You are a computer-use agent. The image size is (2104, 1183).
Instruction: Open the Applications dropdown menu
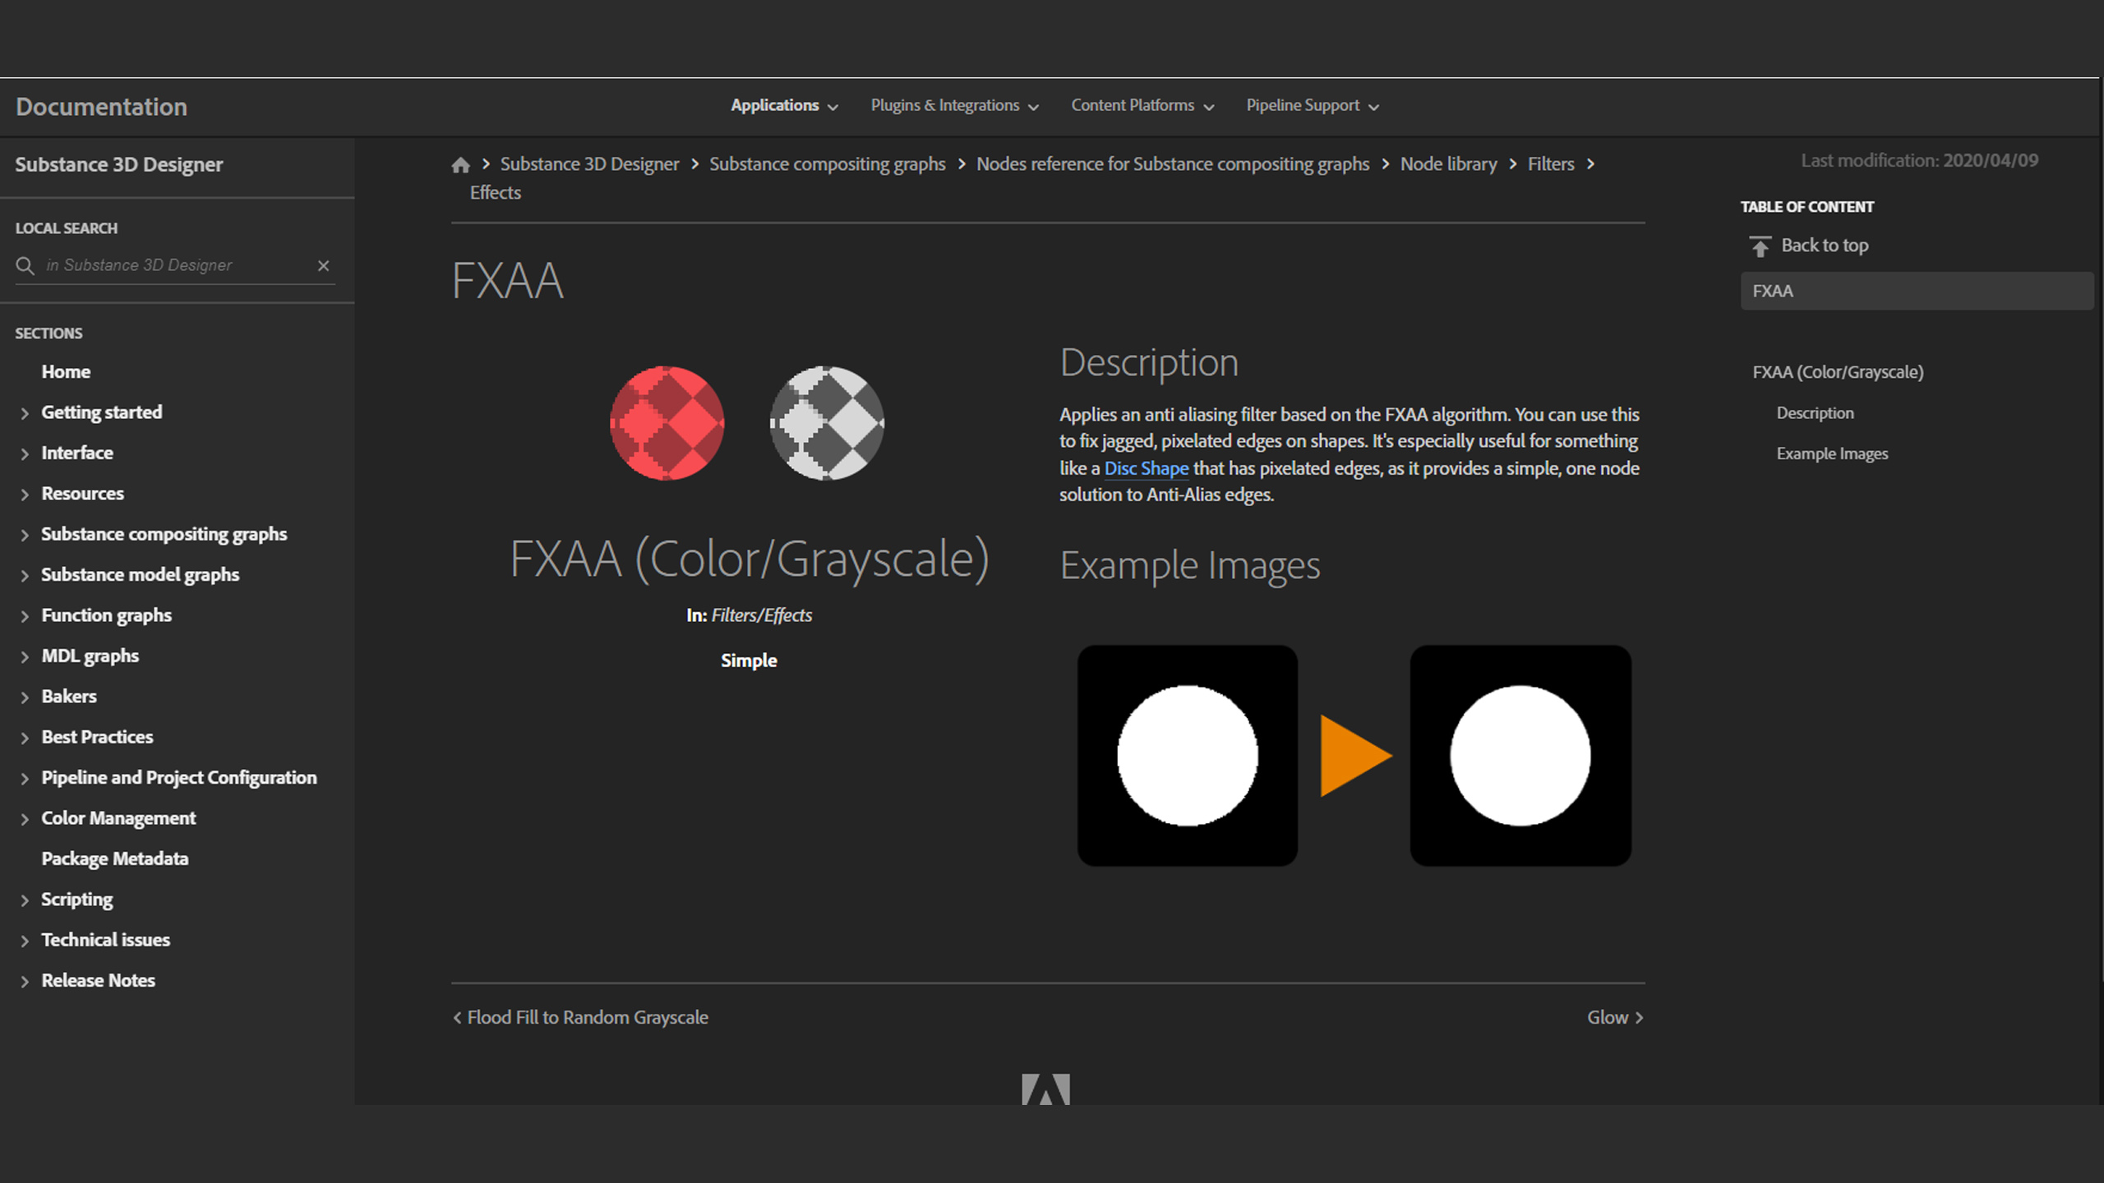pos(784,106)
